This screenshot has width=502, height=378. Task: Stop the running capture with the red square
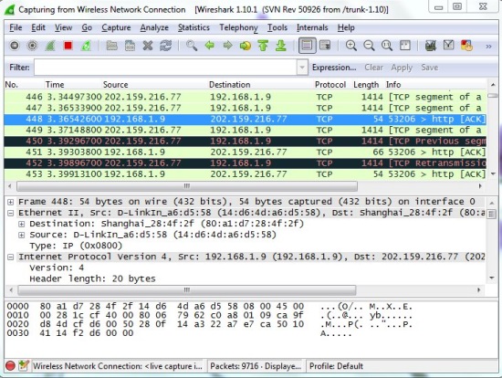[68, 46]
